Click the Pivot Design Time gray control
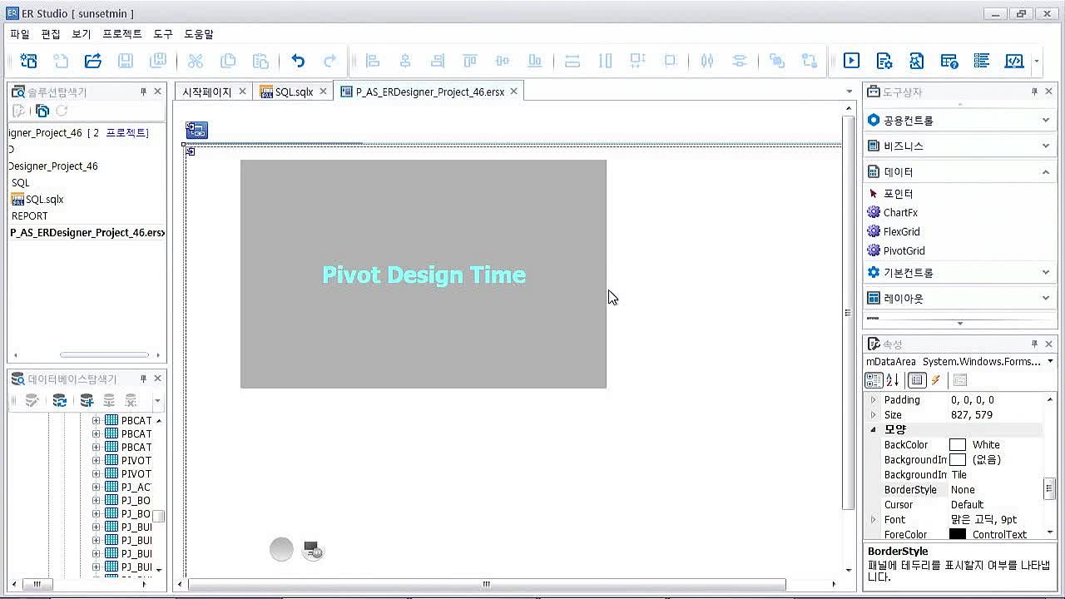 pyautogui.click(x=424, y=274)
